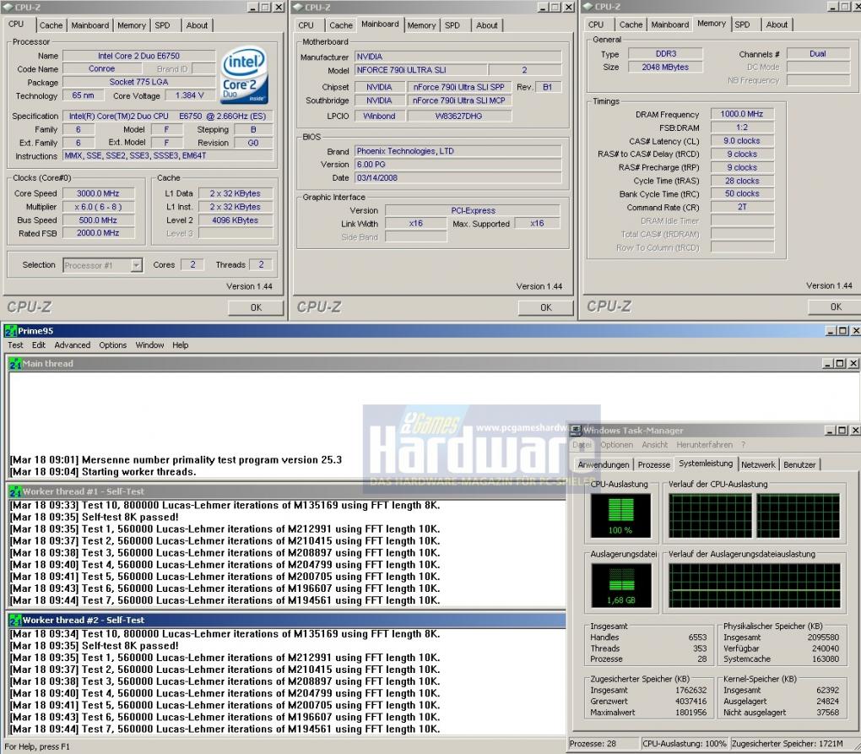Switch to Anwendungen tab in Task-Manager
The width and height of the screenshot is (861, 754).
click(604, 464)
